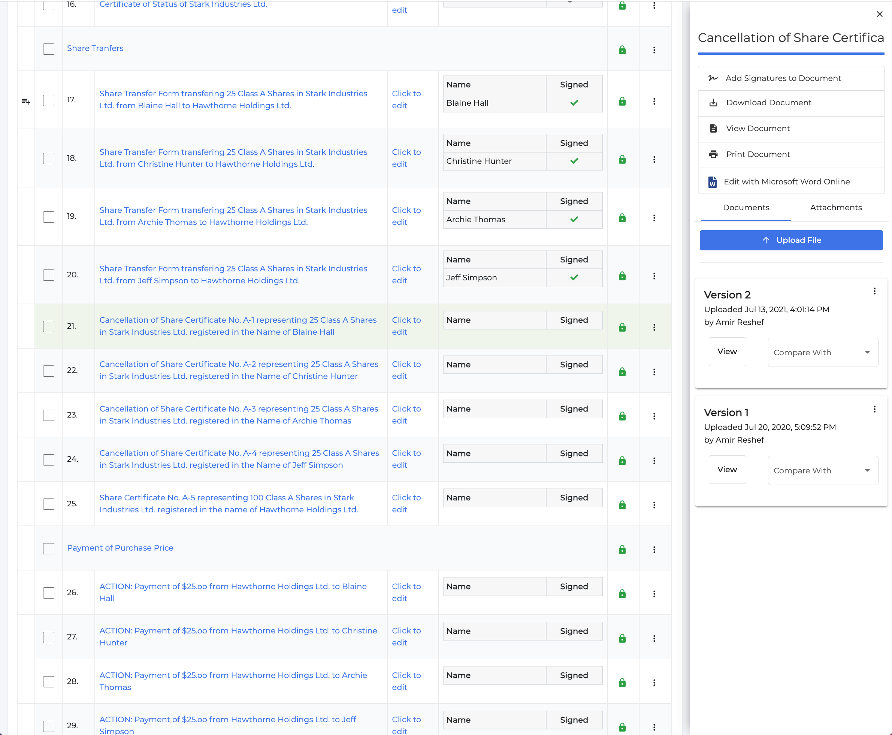
Task: Open the three-dot menu for document 26
Action: [x=654, y=594]
